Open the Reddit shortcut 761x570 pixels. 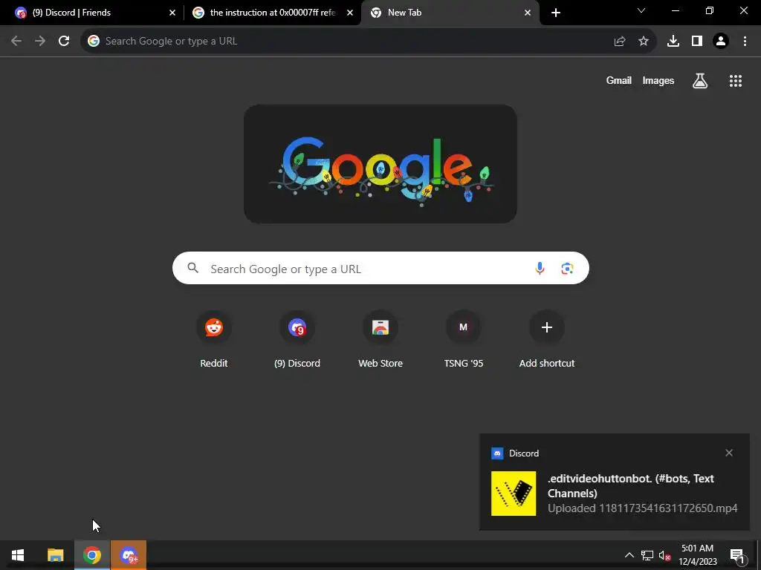(214, 339)
